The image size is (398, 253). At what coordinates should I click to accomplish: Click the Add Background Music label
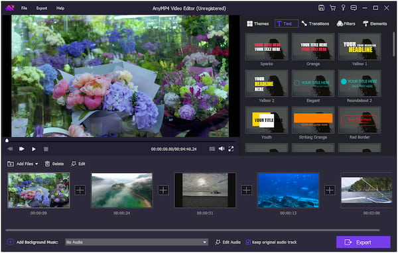[37, 242]
